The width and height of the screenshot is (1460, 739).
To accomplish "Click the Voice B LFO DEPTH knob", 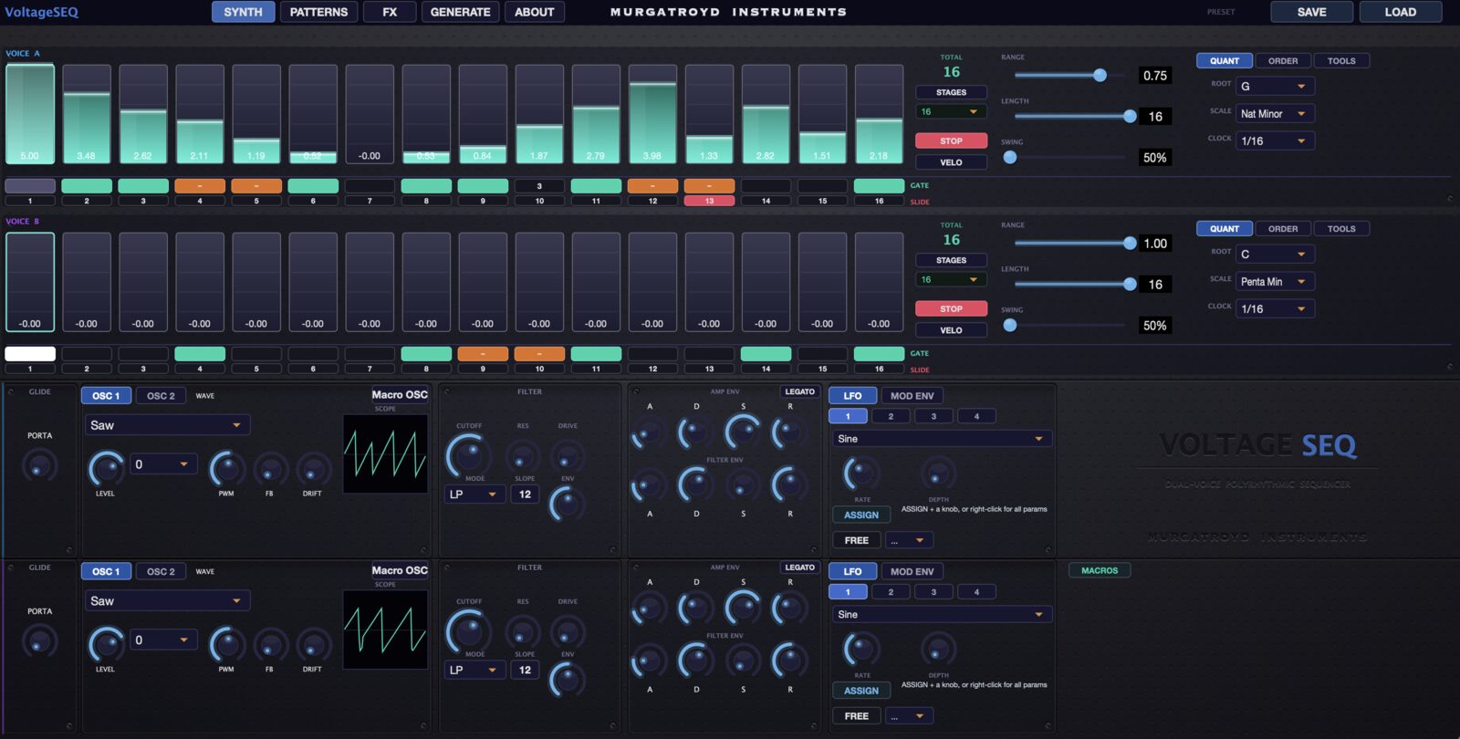I will [x=938, y=650].
